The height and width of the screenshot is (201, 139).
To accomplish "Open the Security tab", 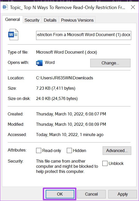I will [32, 20].
